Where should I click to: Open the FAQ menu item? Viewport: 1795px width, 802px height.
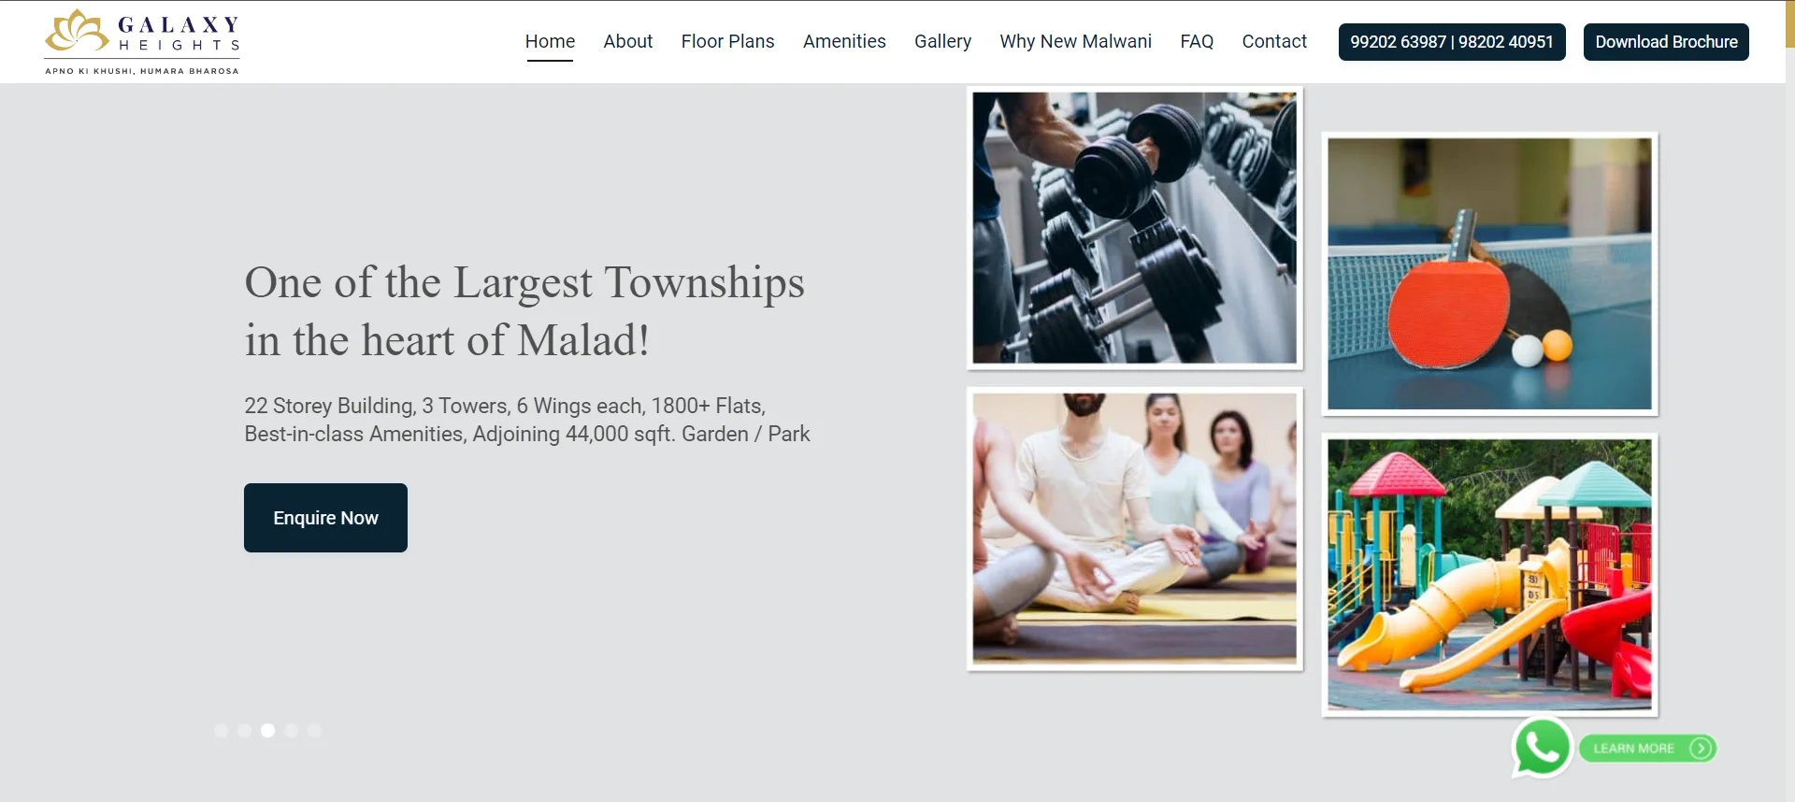click(1197, 41)
